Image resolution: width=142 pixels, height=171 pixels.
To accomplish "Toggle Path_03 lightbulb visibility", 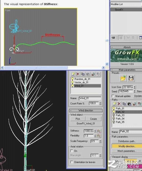I will pyautogui.click(x=114, y=115).
